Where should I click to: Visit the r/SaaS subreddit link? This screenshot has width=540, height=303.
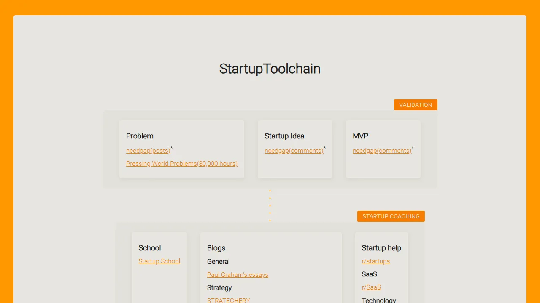point(371,287)
